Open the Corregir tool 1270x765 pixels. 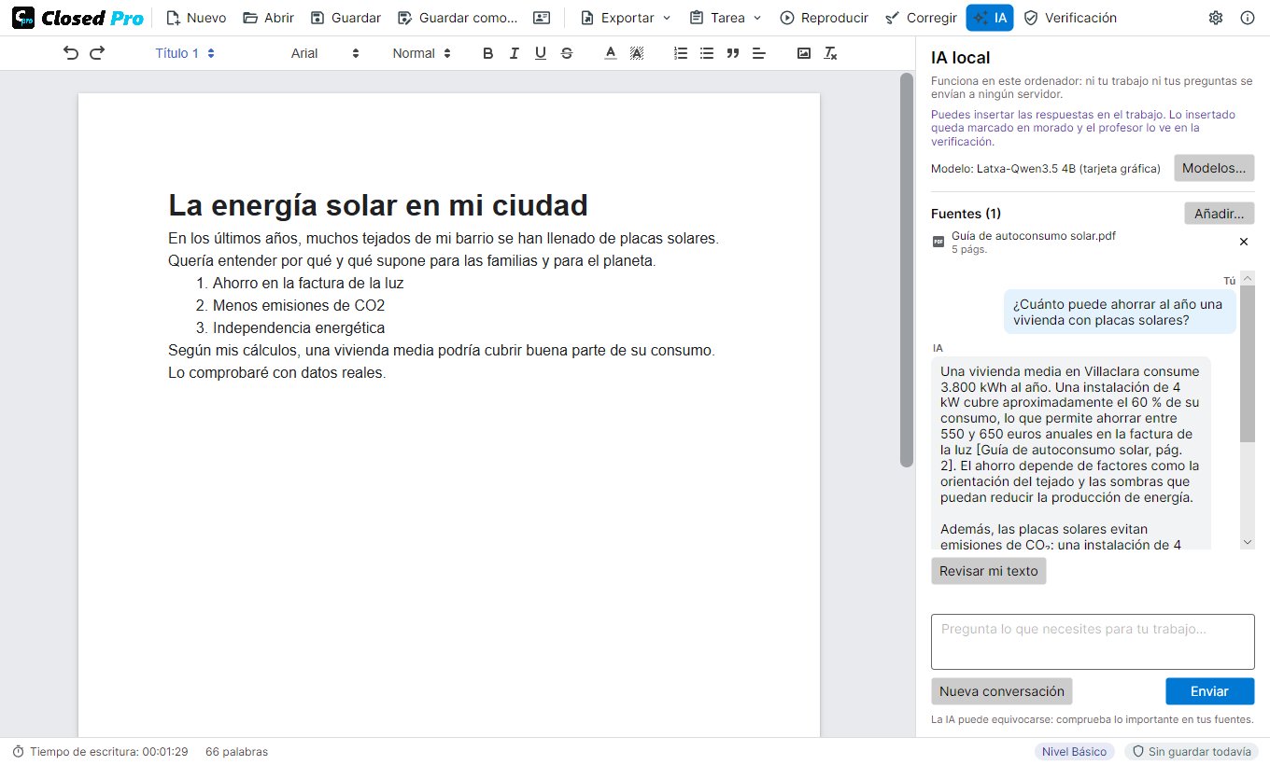coord(921,18)
